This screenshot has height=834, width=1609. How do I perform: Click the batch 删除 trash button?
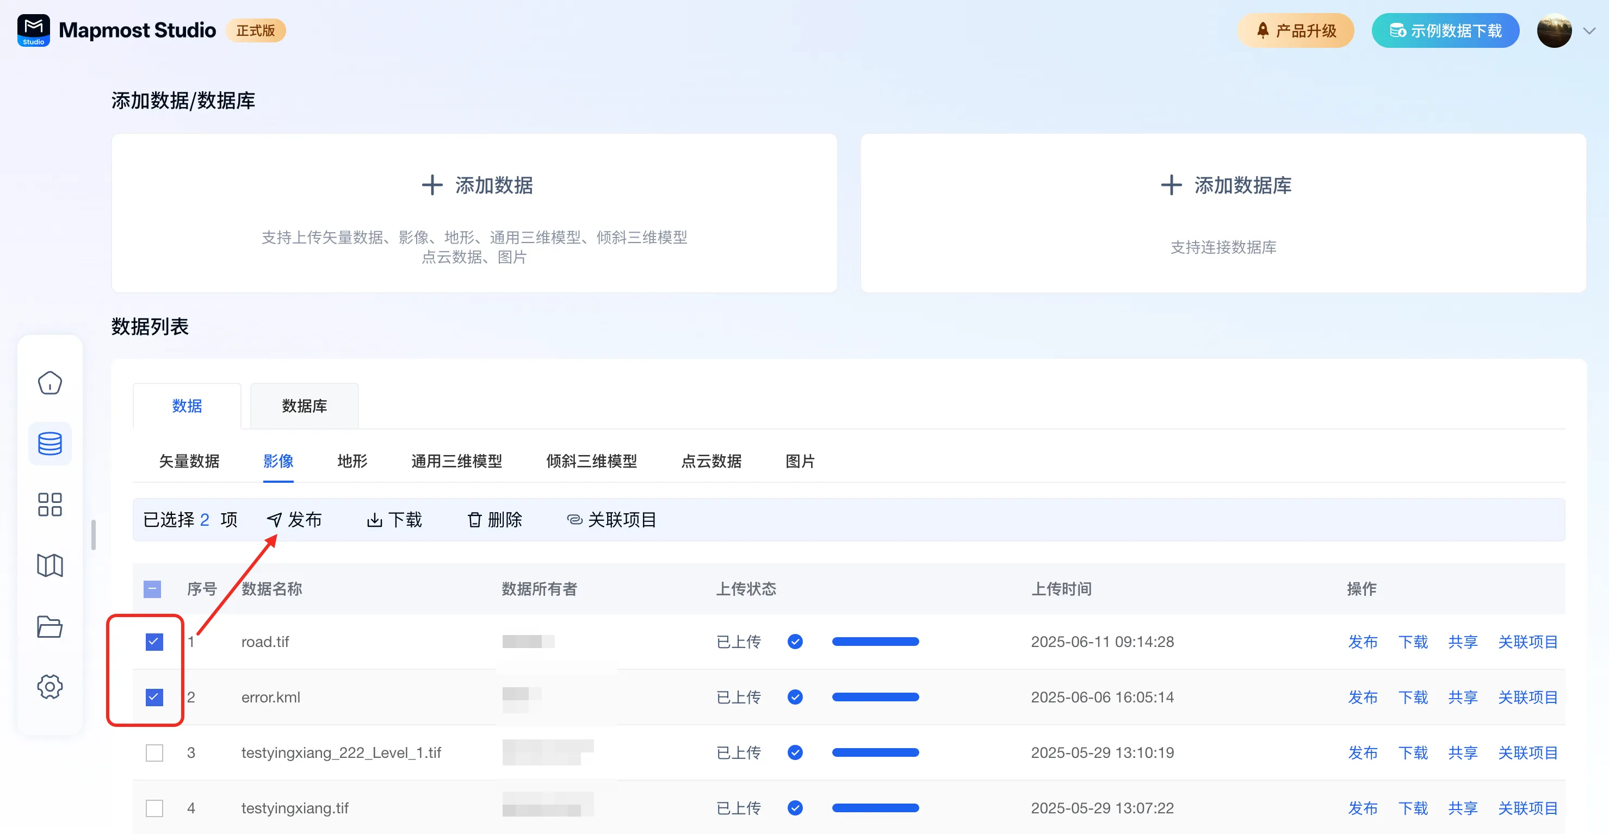(494, 519)
